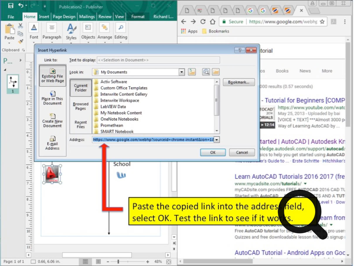354x266 pixels.
Task: Switch to the Insert ribbon tab
Action: (x=44, y=17)
